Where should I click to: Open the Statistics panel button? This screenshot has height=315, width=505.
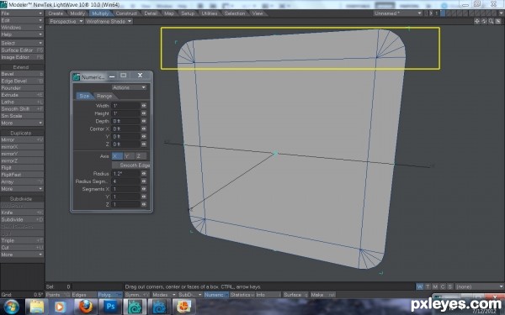242,295
